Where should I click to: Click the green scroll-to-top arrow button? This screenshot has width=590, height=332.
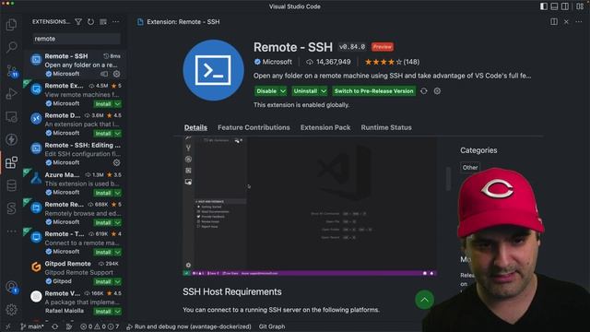pos(424,300)
